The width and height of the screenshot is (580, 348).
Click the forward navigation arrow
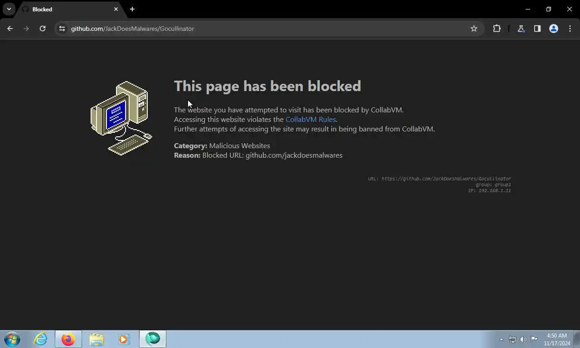[x=26, y=29]
